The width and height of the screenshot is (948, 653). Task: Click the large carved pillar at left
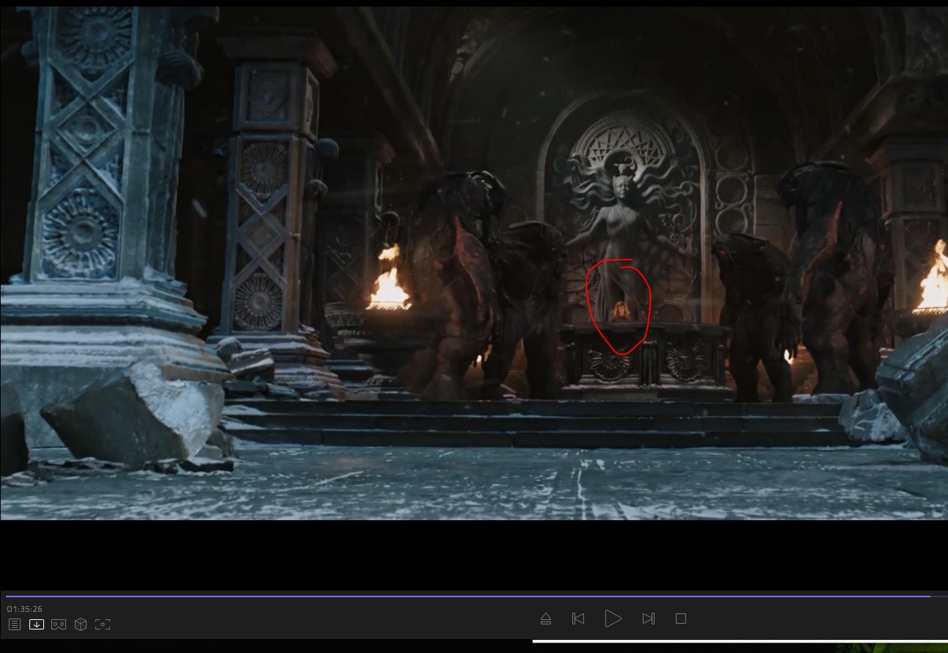[x=95, y=183]
